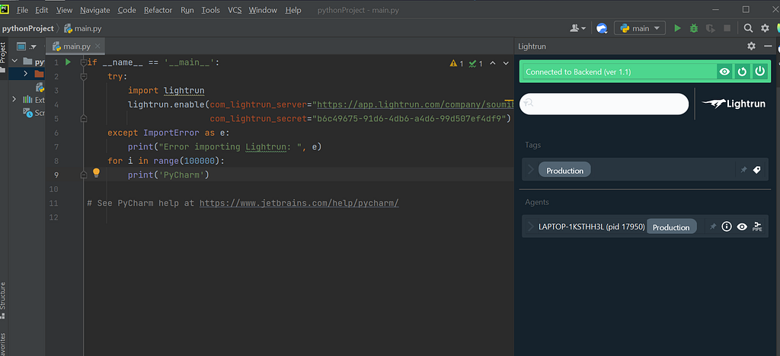Expand the Production tag row chevron
Viewport: 780px width, 356px height.
[531, 170]
